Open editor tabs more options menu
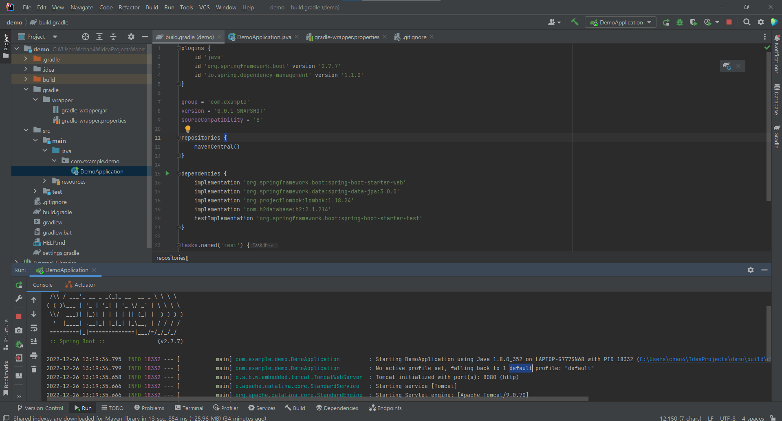The image size is (782, 421). click(x=764, y=37)
